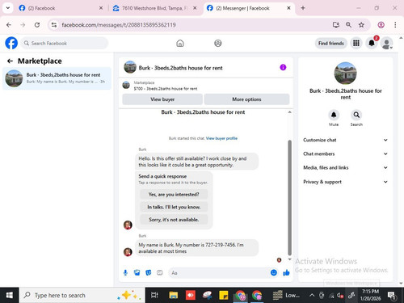Open the Facebook logo home link

(11, 43)
